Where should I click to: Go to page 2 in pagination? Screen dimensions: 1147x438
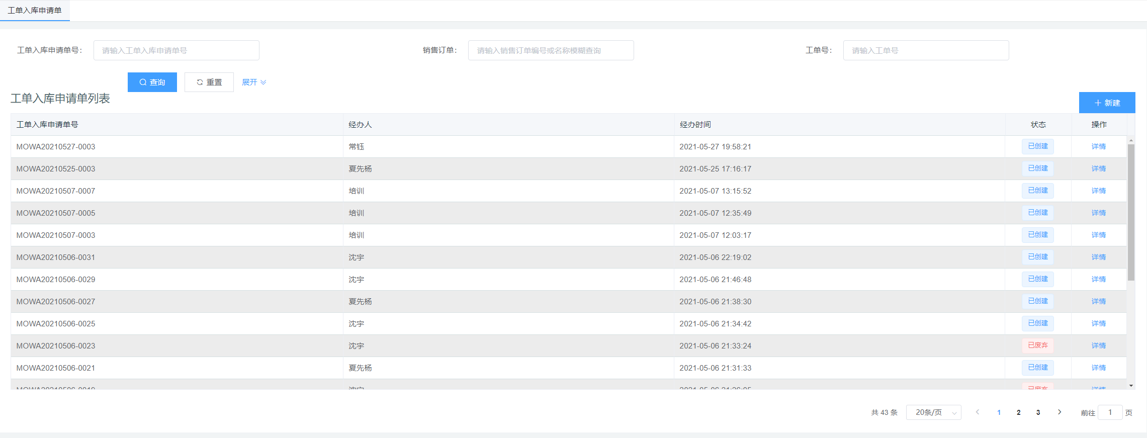[1019, 412]
